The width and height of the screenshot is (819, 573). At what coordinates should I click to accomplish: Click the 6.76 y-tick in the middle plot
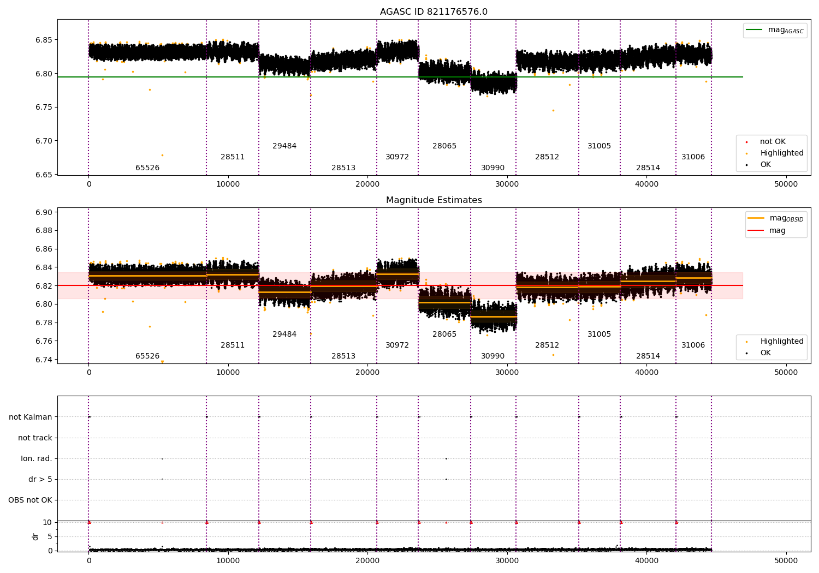tap(44, 342)
